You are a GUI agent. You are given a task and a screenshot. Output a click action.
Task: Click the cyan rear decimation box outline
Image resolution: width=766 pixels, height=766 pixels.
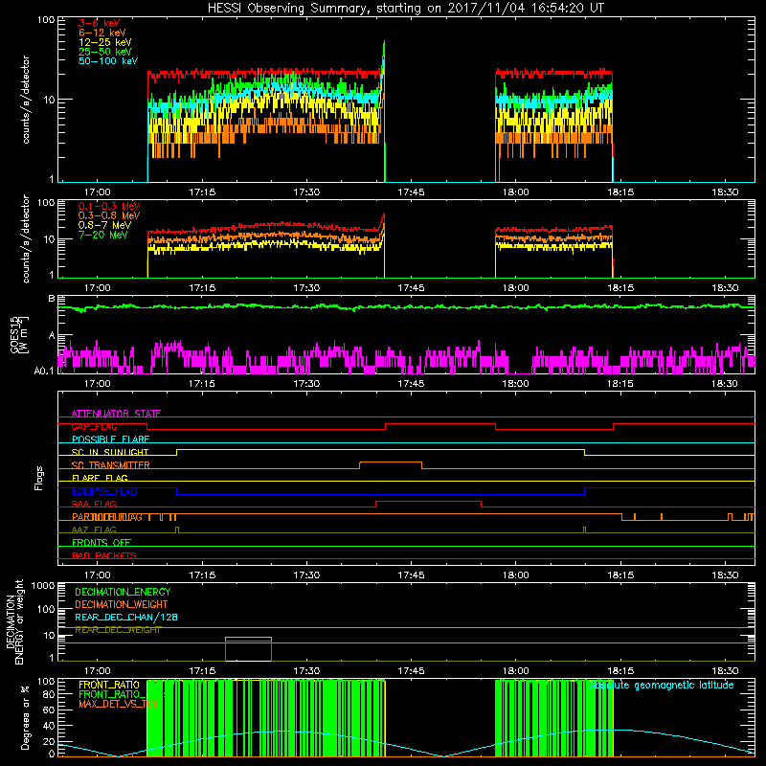click(x=248, y=638)
